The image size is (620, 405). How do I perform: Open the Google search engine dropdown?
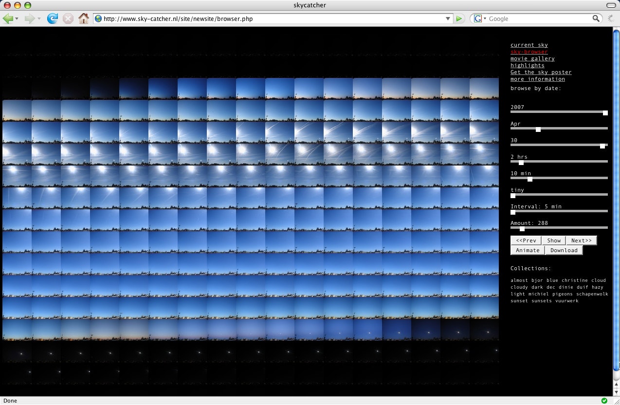pyautogui.click(x=480, y=18)
